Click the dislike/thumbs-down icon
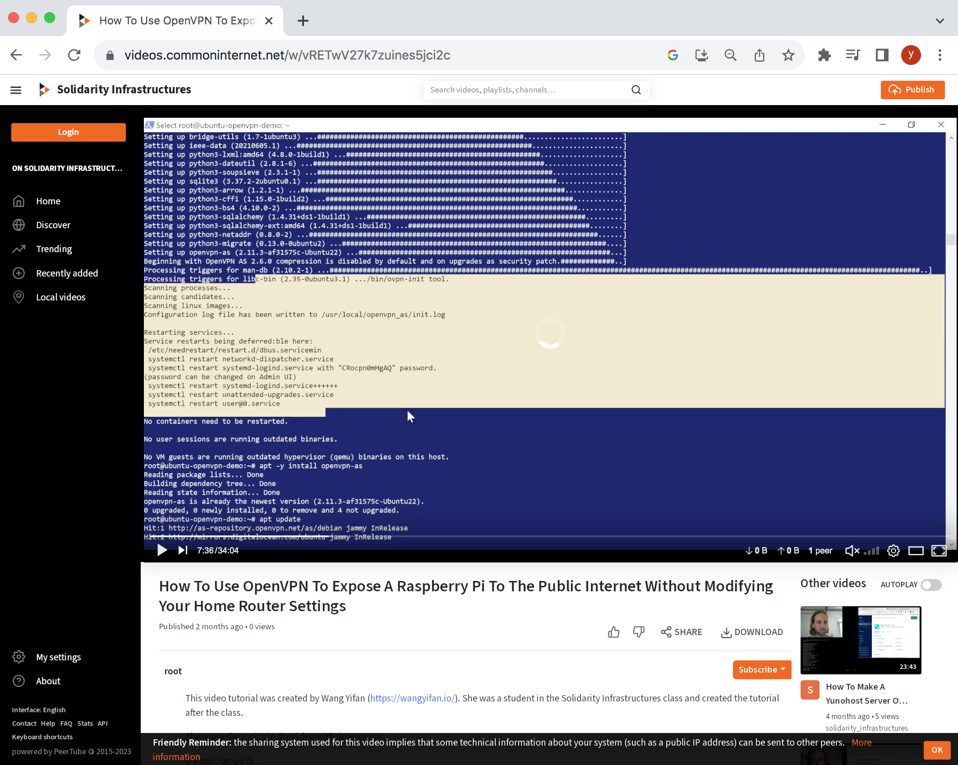 point(640,631)
